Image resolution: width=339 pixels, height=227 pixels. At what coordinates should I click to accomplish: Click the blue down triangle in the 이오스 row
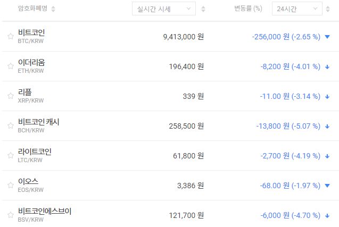tap(327, 186)
